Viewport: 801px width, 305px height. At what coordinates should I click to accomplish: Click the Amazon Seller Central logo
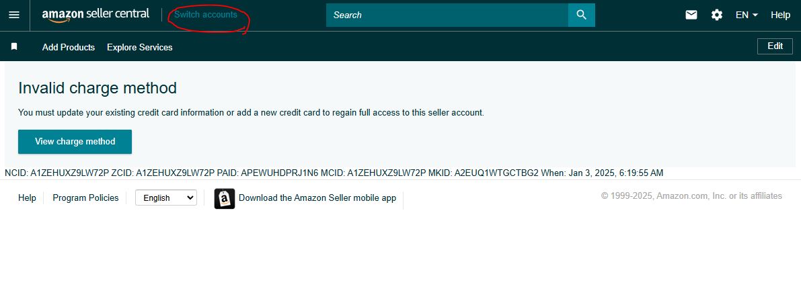96,15
